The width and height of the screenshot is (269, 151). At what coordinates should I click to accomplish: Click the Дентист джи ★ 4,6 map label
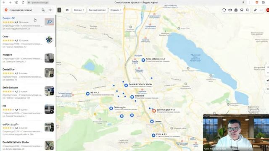click(166, 109)
